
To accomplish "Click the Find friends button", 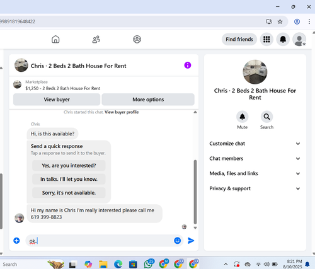I will tap(239, 39).
